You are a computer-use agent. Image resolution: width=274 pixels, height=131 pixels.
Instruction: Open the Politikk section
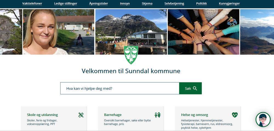pyautogui.click(x=201, y=4)
